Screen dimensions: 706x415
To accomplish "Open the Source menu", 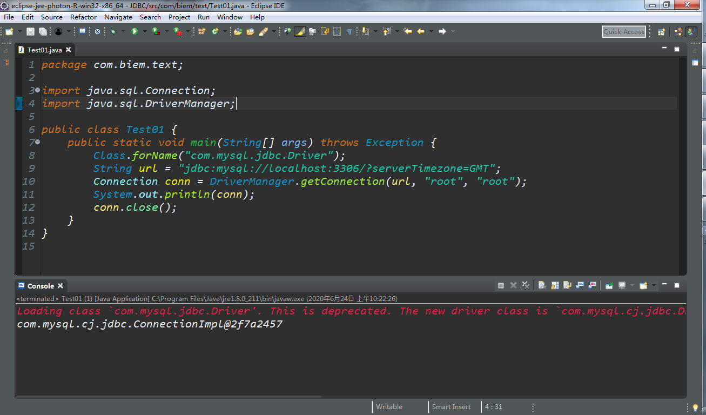I will (52, 17).
